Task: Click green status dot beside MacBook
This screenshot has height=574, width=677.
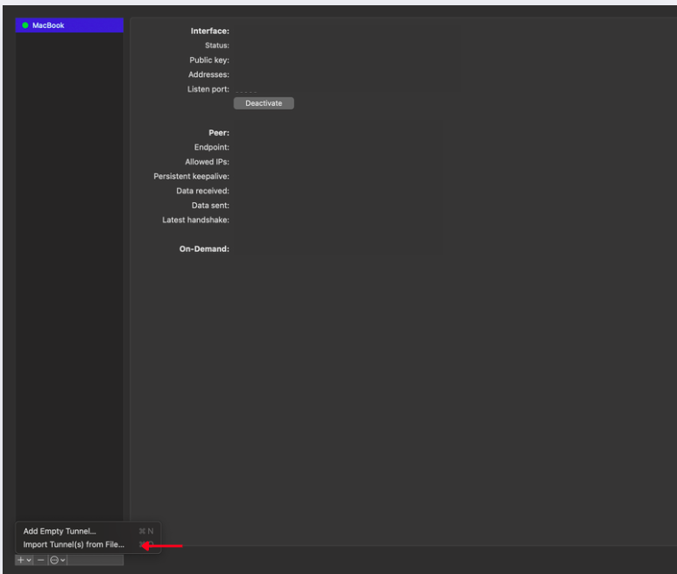Action: click(x=25, y=25)
